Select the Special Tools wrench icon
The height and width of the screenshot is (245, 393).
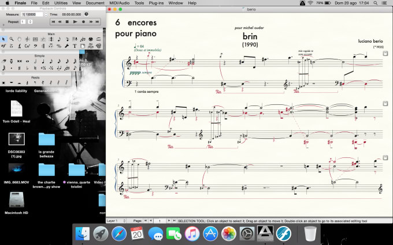67,46
